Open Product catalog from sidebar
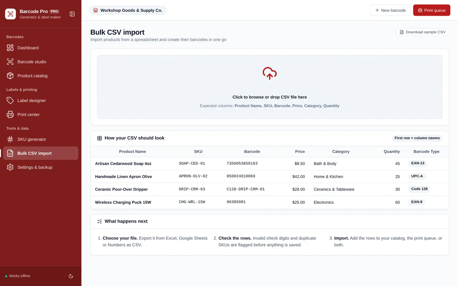This screenshot has width=458, height=286. tap(41, 76)
